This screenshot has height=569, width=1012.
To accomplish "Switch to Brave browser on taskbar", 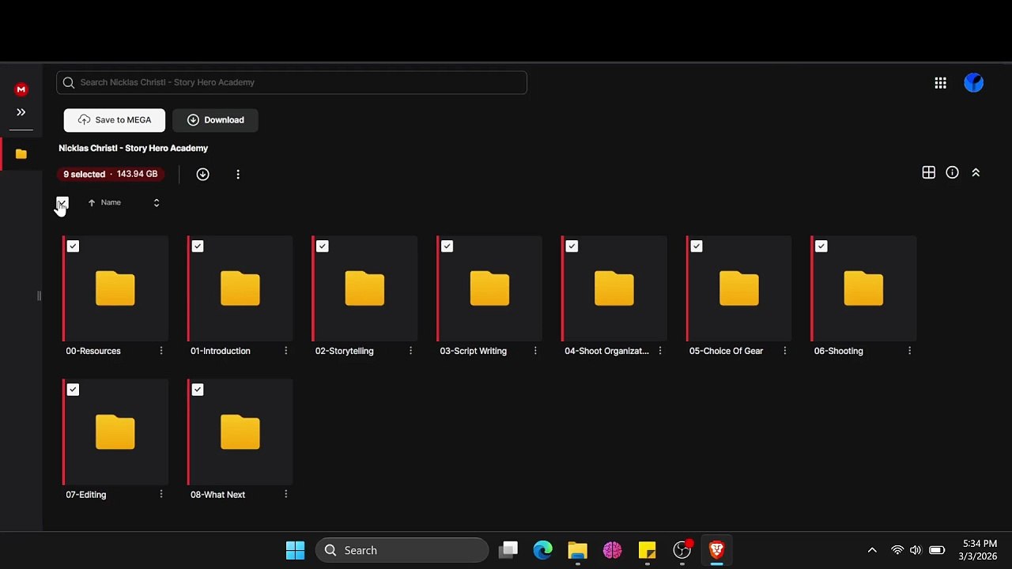I will [x=717, y=550].
